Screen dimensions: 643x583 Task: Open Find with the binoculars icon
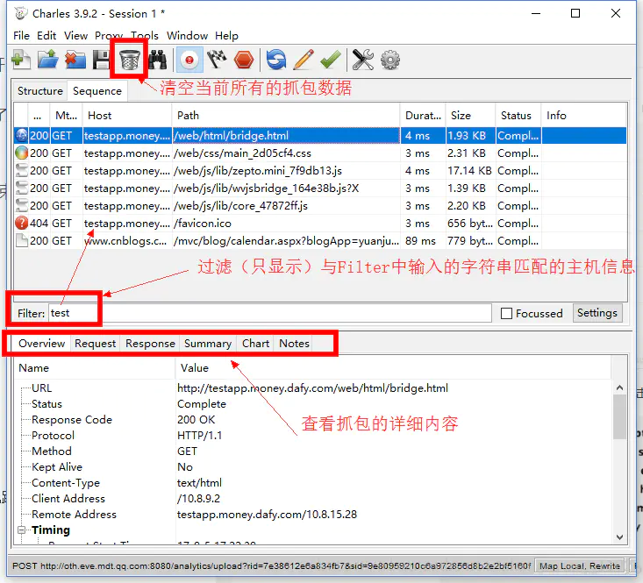158,60
